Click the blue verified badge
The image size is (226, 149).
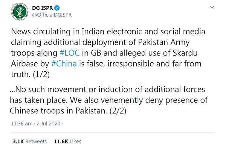click(x=57, y=8)
